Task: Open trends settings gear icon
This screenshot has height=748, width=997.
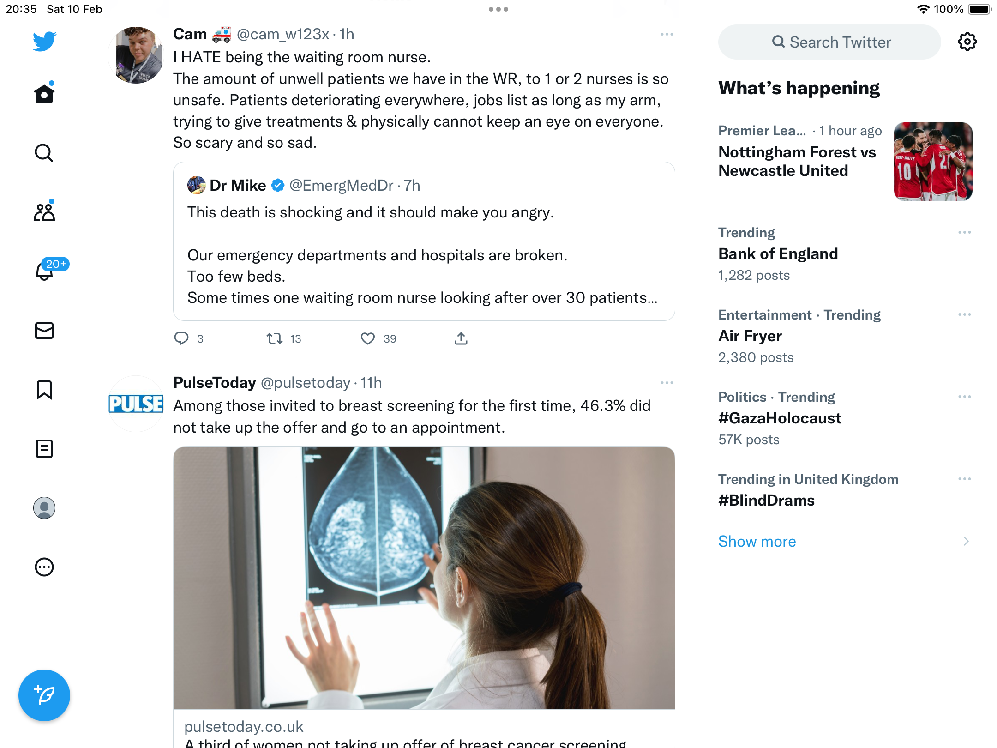Action: [967, 42]
